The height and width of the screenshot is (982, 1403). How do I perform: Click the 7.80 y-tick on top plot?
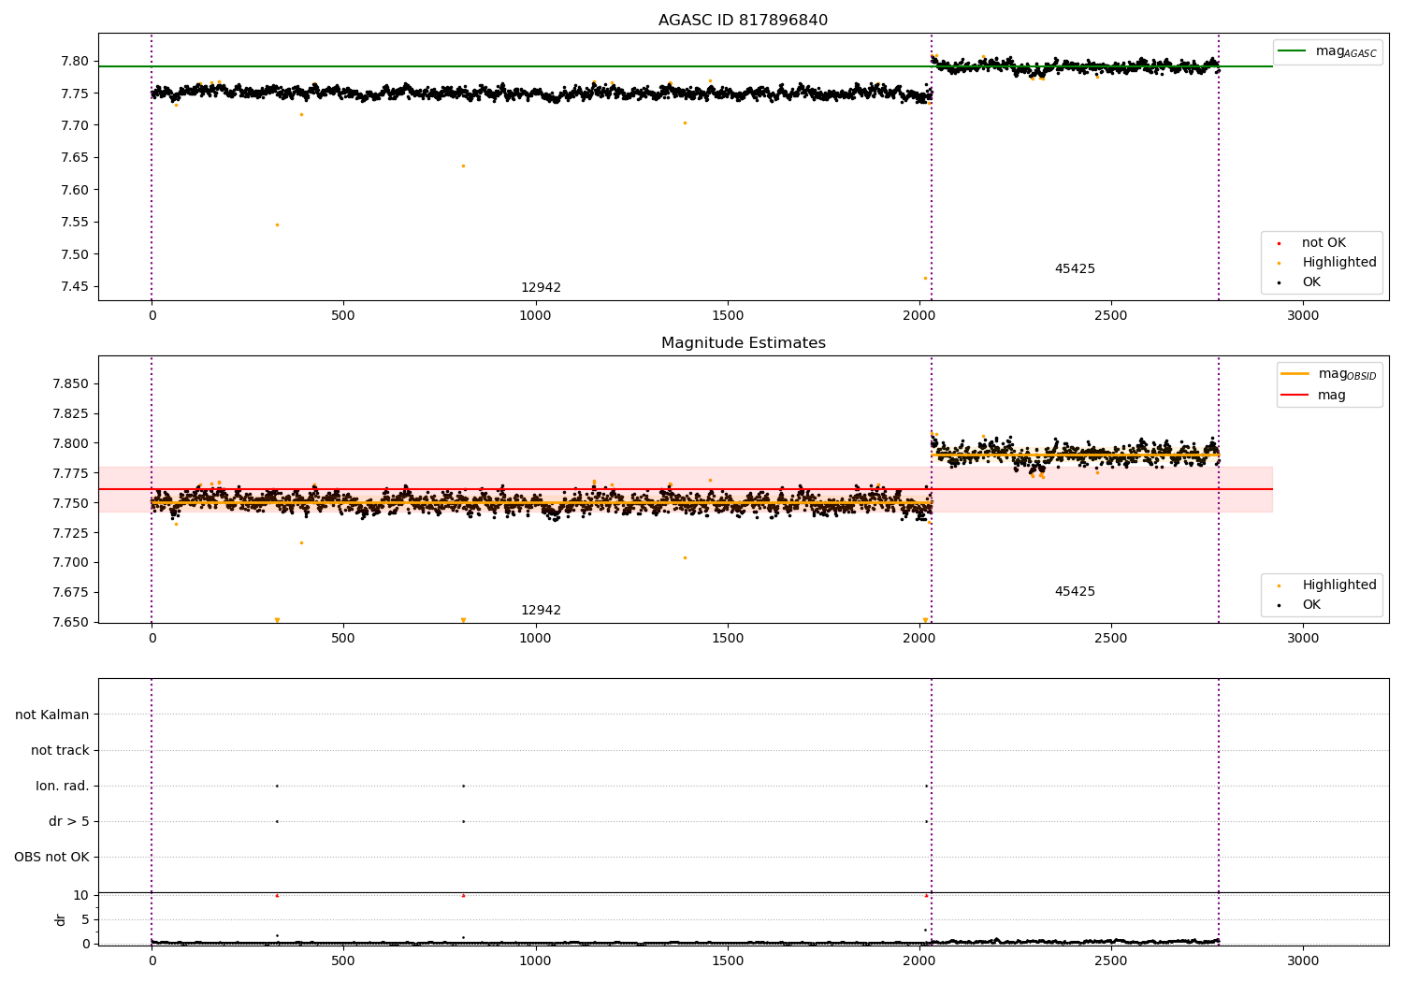[x=75, y=61]
